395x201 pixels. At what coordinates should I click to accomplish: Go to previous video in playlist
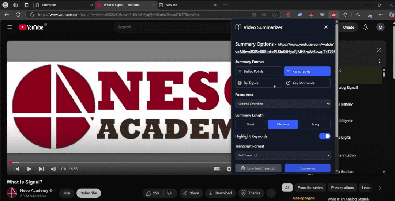coord(16,169)
